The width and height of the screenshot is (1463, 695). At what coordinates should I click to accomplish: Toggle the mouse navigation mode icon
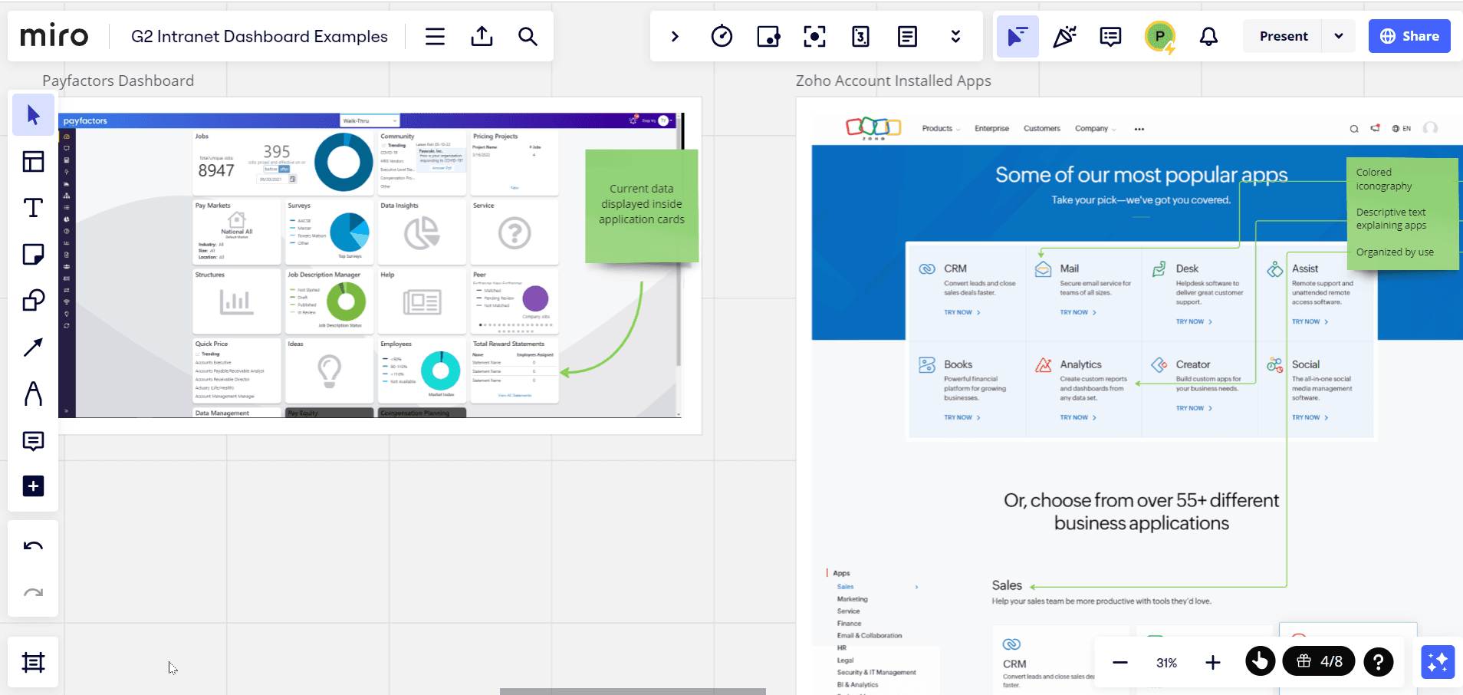click(1260, 660)
